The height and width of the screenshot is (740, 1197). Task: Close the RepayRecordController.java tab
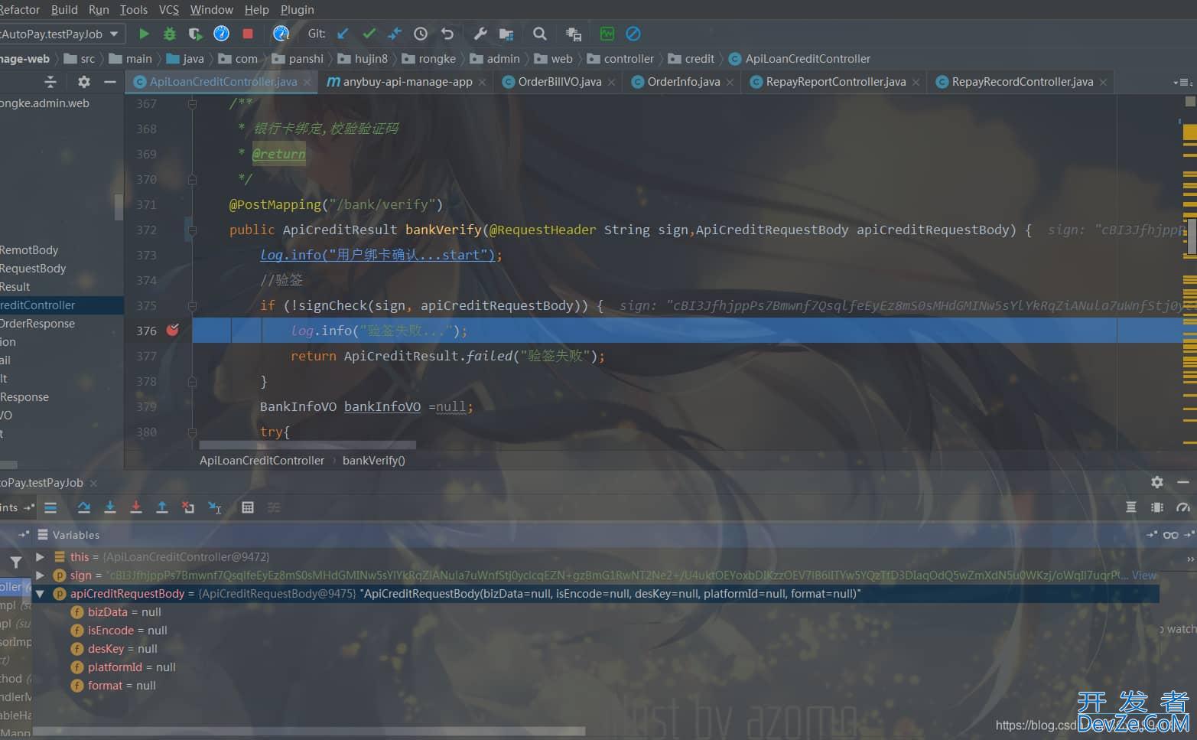pos(1103,82)
